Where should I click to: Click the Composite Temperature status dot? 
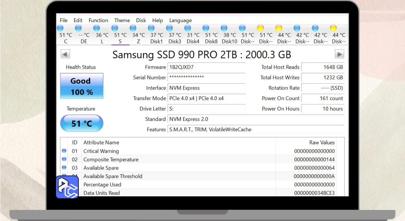(x=64, y=159)
